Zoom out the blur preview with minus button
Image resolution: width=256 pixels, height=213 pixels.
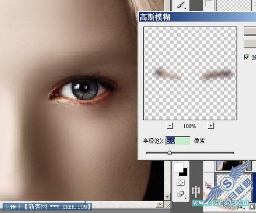(170, 125)
